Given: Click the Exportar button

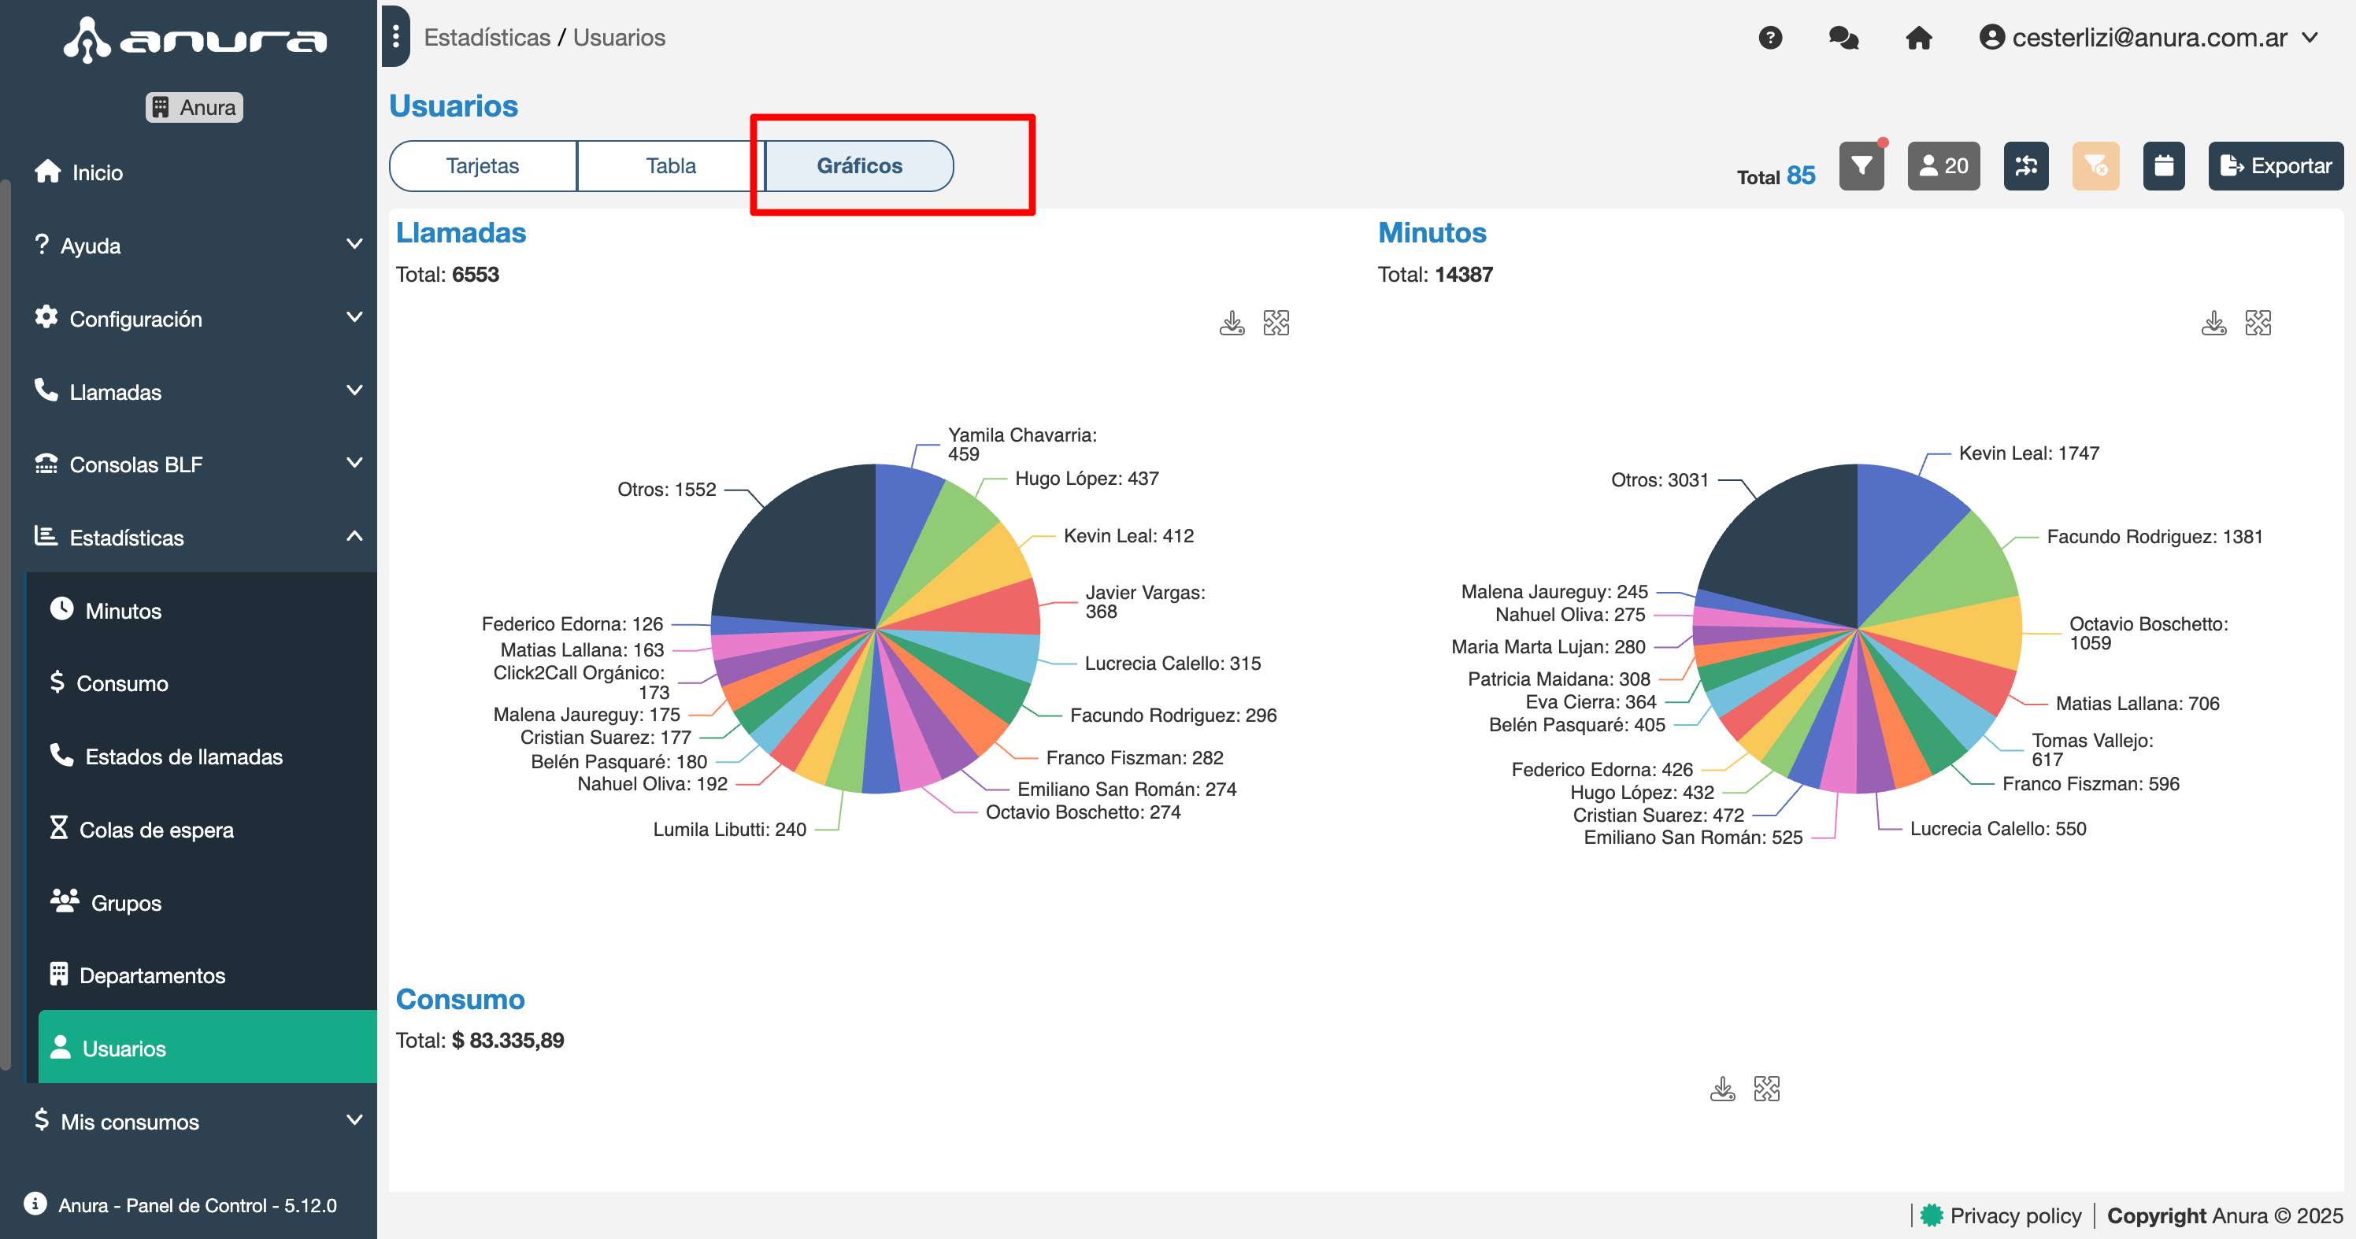Looking at the screenshot, I should point(2275,165).
